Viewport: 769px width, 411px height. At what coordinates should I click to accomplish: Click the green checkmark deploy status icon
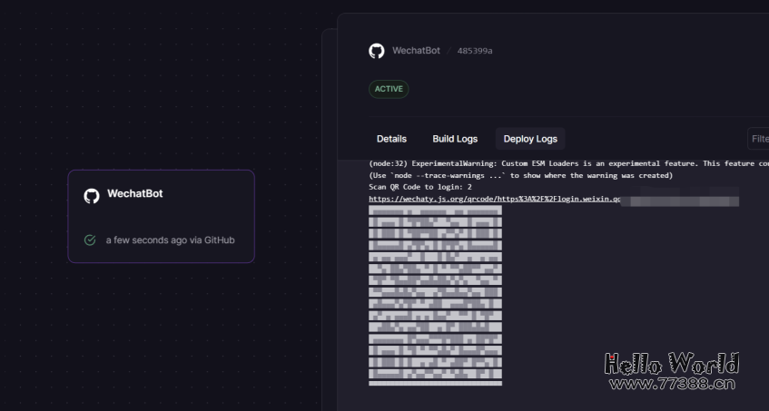(90, 240)
